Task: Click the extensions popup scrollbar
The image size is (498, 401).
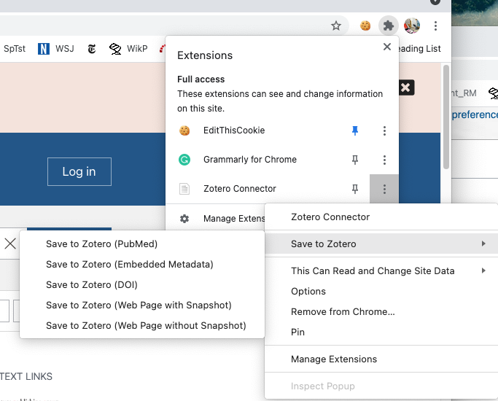Action: coord(446,117)
